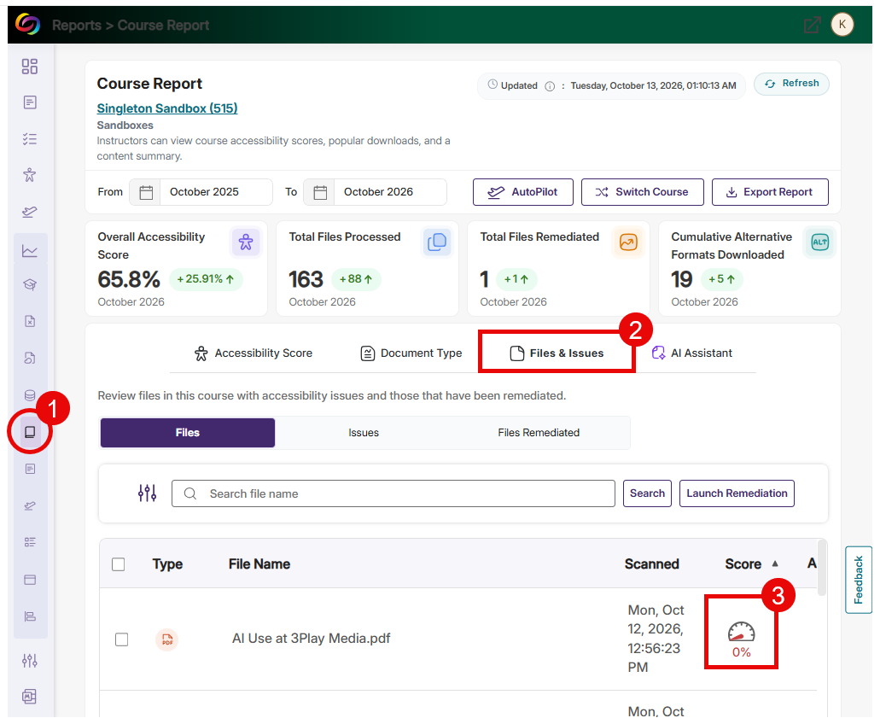Open the AI Assistant tab
886x718 pixels.
coord(691,353)
